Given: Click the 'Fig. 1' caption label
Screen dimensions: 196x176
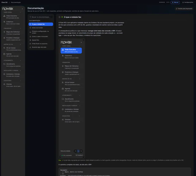Looking at the screenshot, I should (61, 160).
